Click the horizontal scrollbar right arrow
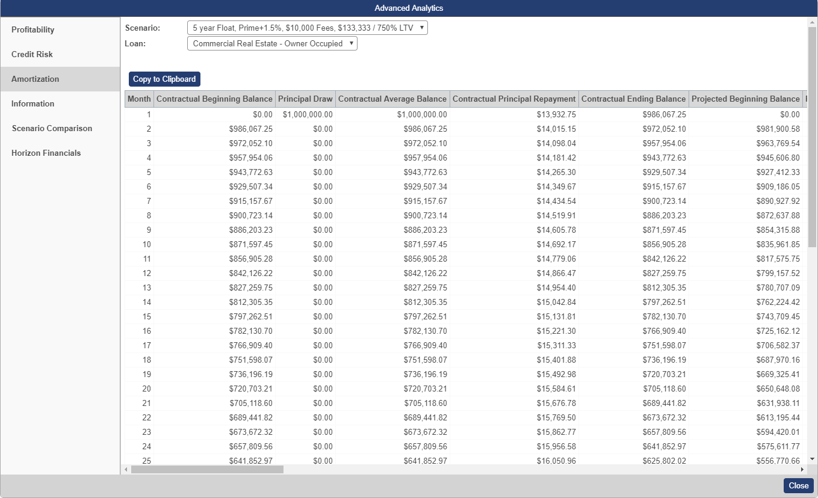 [x=802, y=469]
